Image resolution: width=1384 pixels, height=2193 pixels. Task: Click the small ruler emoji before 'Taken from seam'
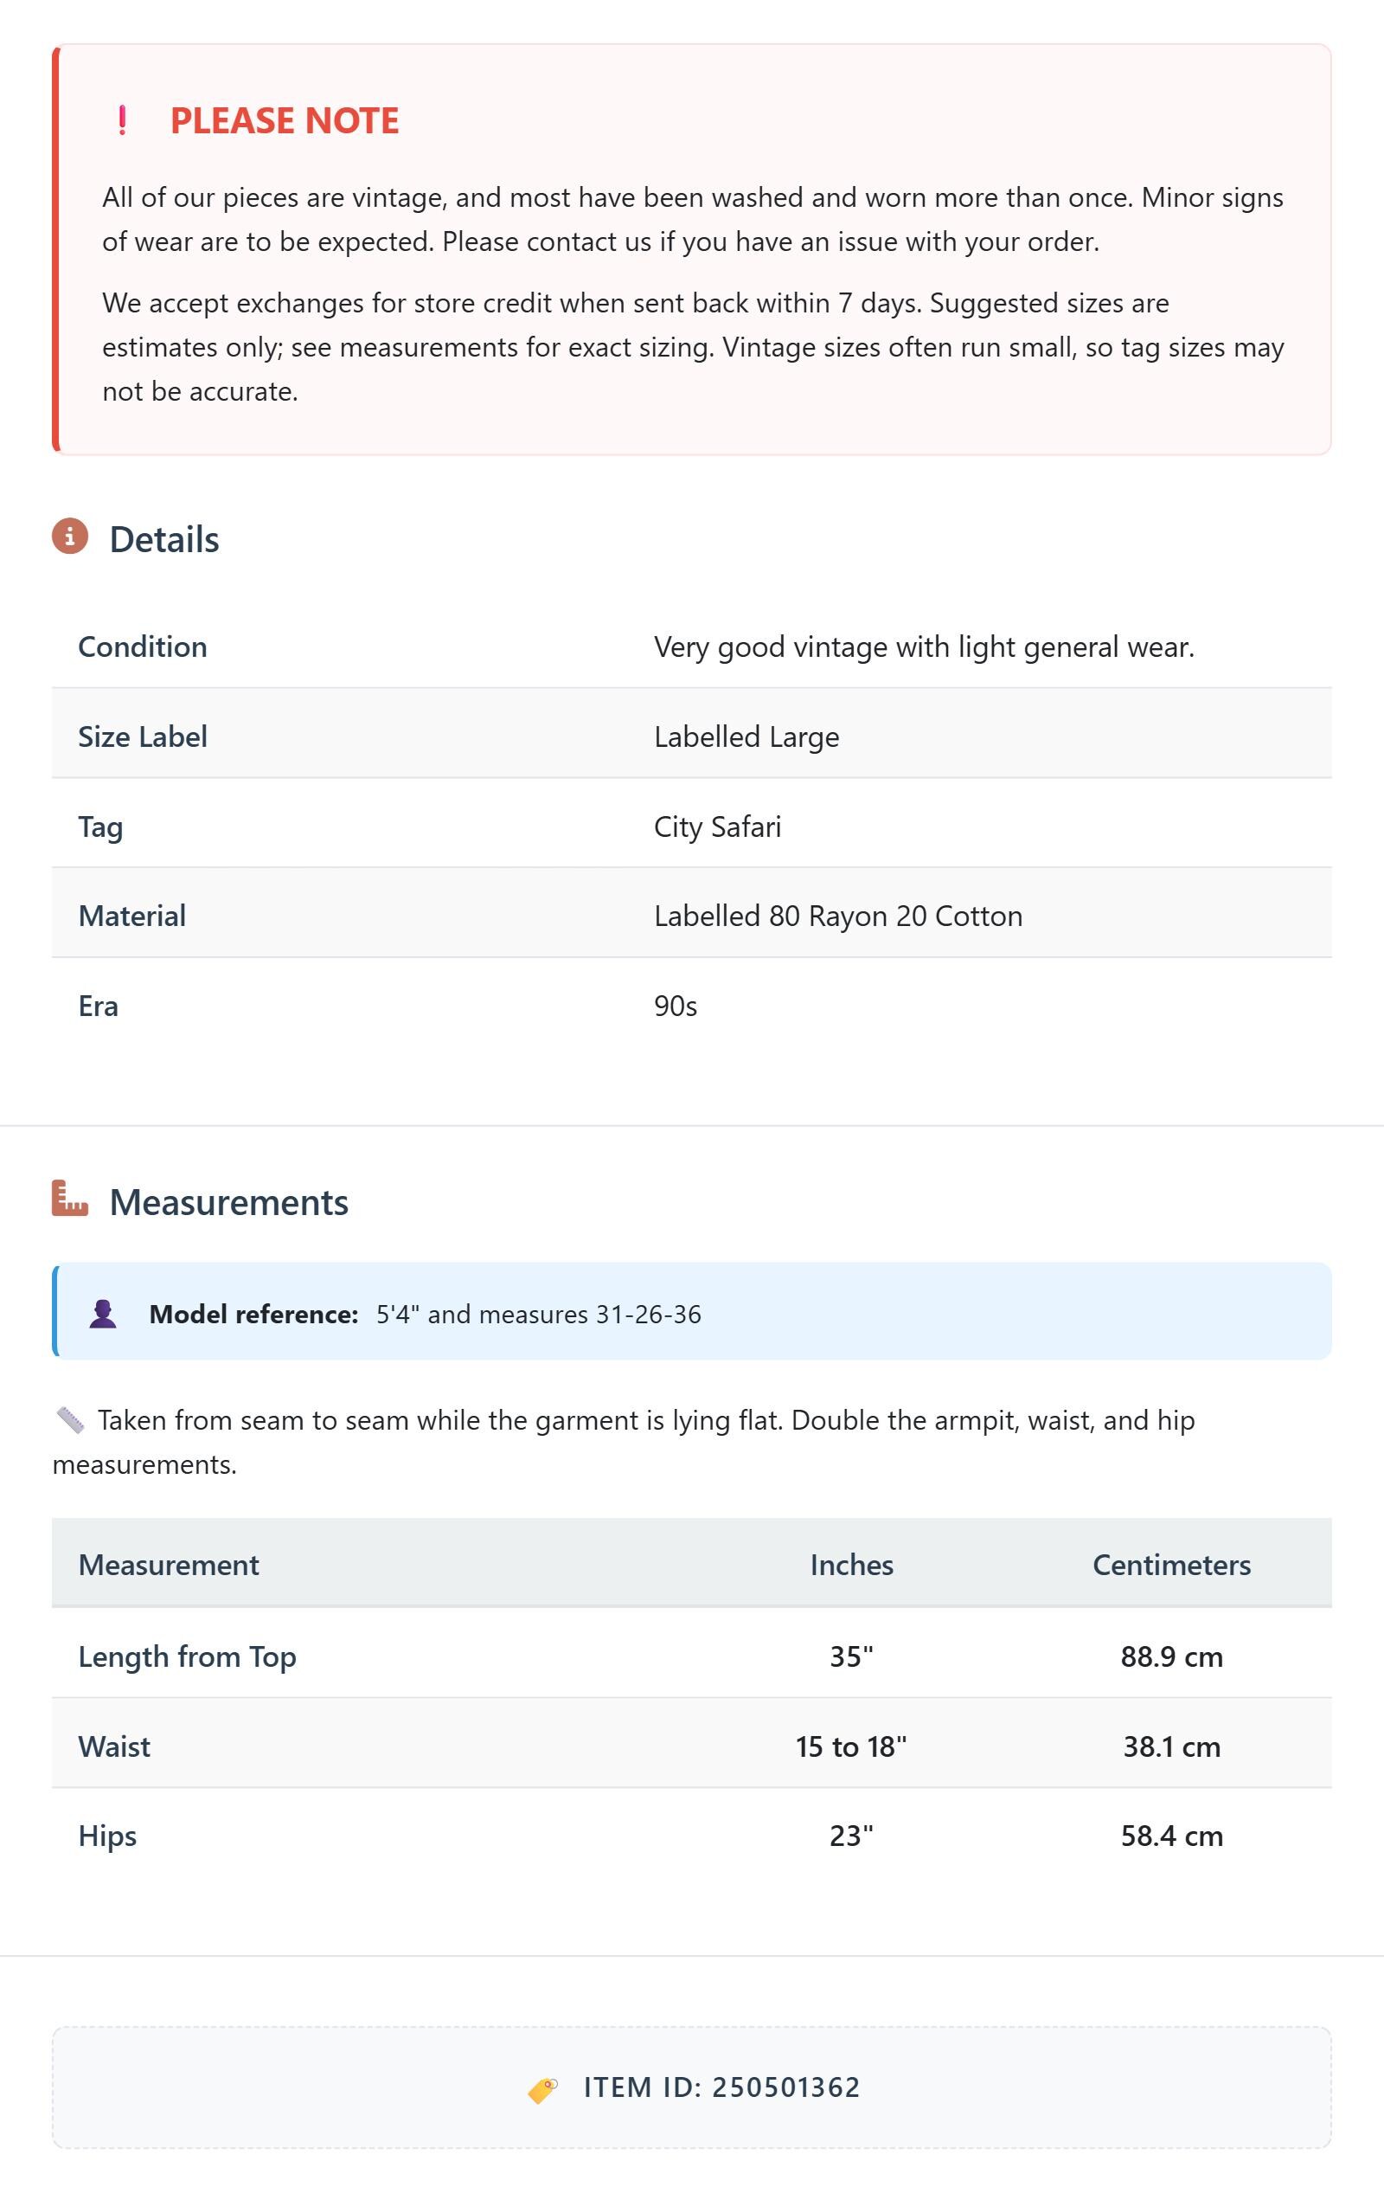(x=70, y=1420)
